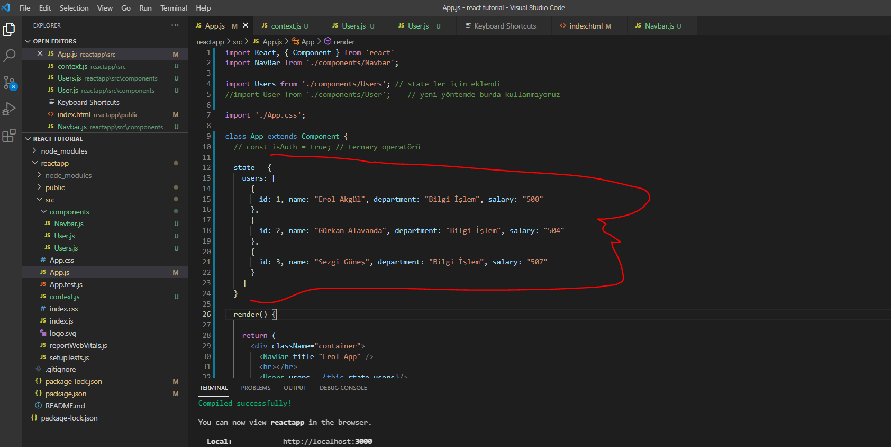This screenshot has height=447, width=891.
Task: Open the localhost:3000 link in terminal
Action: (x=327, y=441)
